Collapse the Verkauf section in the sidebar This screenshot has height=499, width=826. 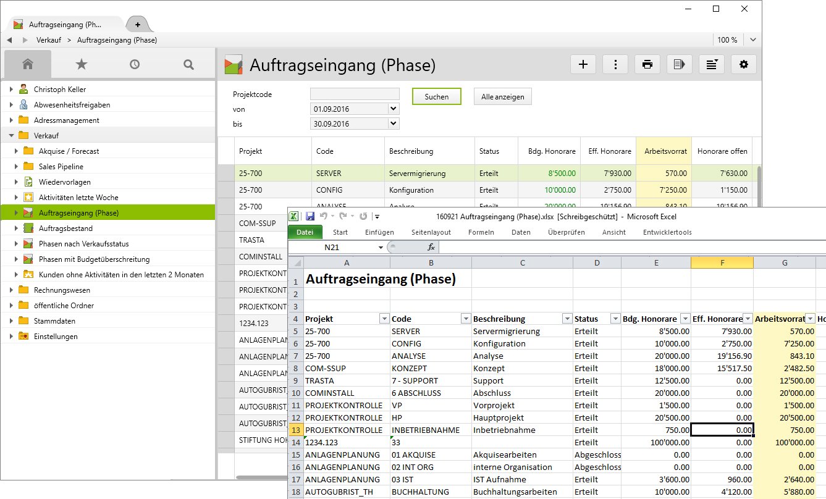coord(10,135)
